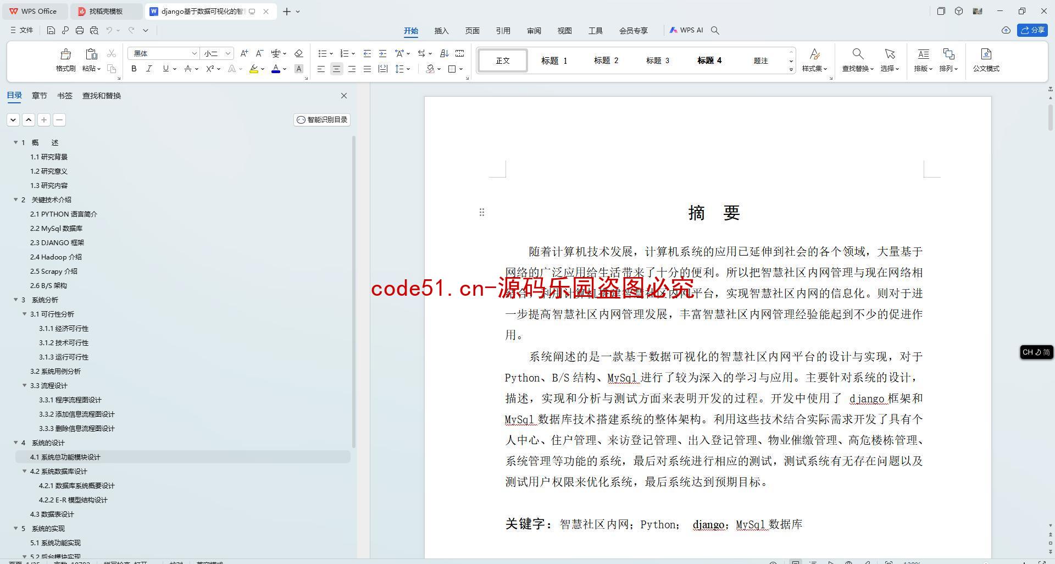The width and height of the screenshot is (1055, 564).
Task: Toggle underline formatting
Action: [165, 69]
